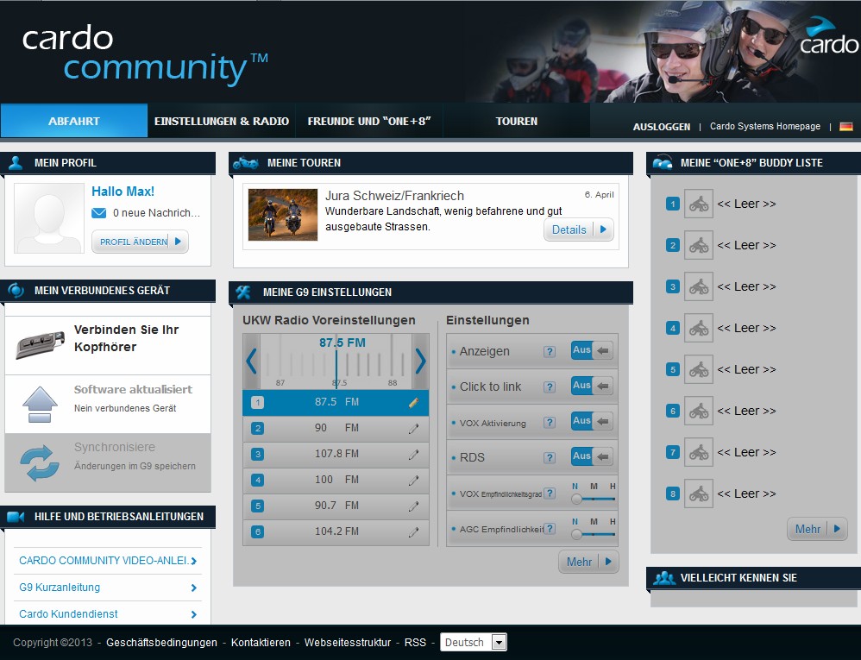Open help for Anzeigen setting

pos(549,351)
